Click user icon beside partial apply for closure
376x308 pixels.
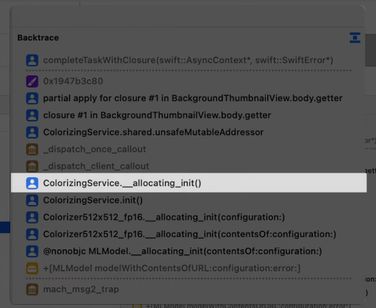point(32,98)
